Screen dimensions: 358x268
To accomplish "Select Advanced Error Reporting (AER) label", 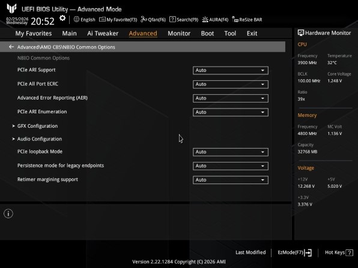I will [52, 98].
